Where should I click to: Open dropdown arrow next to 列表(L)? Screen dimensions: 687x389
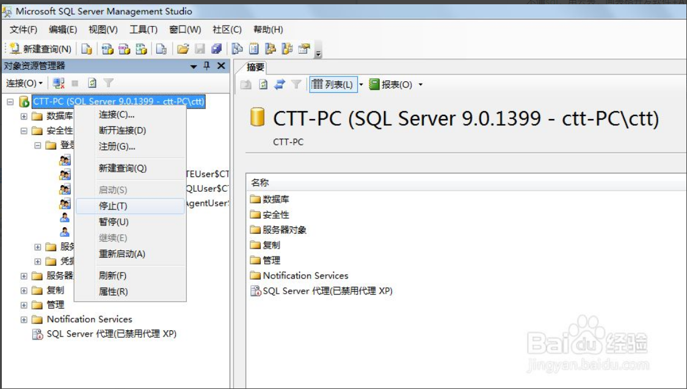361,84
